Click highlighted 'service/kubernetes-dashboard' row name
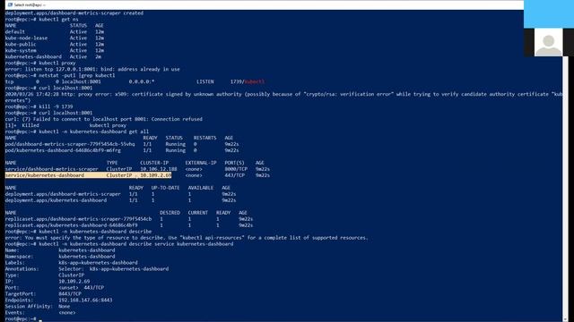Screen dimensions: 574x322 (45, 175)
